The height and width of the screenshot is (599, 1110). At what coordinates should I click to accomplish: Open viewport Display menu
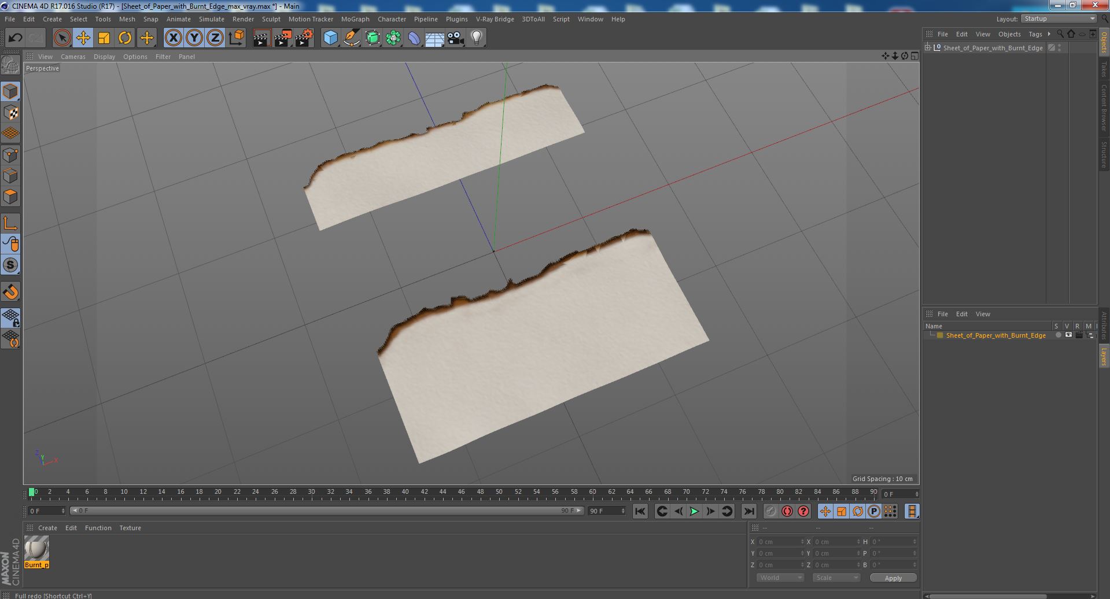tap(104, 57)
